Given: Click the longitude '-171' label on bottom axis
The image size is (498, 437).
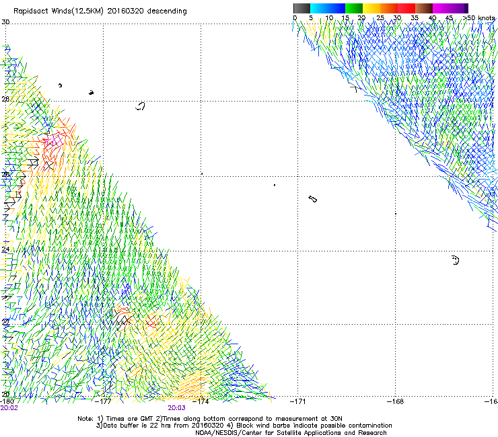Looking at the screenshot, I should click(x=297, y=401).
